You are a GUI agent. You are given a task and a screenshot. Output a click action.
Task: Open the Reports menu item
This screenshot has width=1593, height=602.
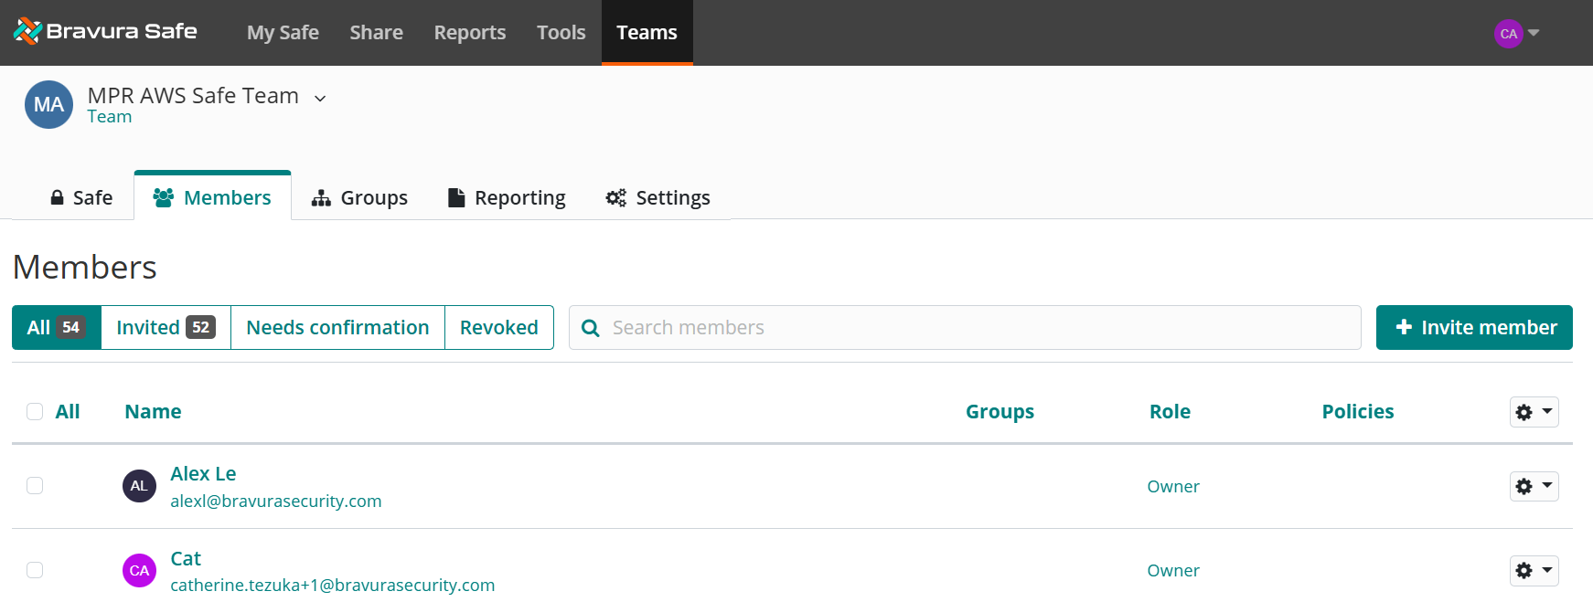[x=469, y=33]
